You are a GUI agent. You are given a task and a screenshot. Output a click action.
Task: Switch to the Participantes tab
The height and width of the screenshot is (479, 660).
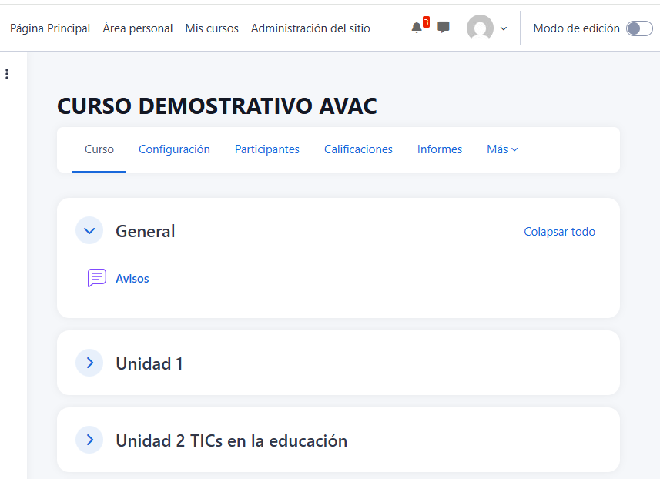pos(267,149)
